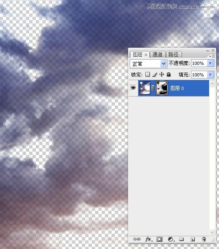Close the layers panel window
219x249 pixels.
pyautogui.click(x=213, y=51)
